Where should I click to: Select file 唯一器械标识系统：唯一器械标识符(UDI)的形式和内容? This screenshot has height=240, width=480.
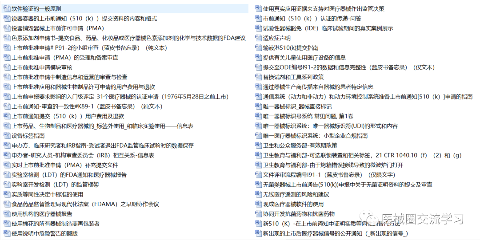[331, 126]
